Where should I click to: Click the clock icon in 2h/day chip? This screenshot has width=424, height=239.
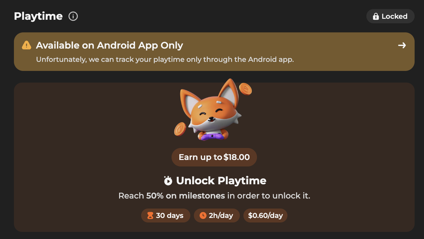pyautogui.click(x=203, y=215)
